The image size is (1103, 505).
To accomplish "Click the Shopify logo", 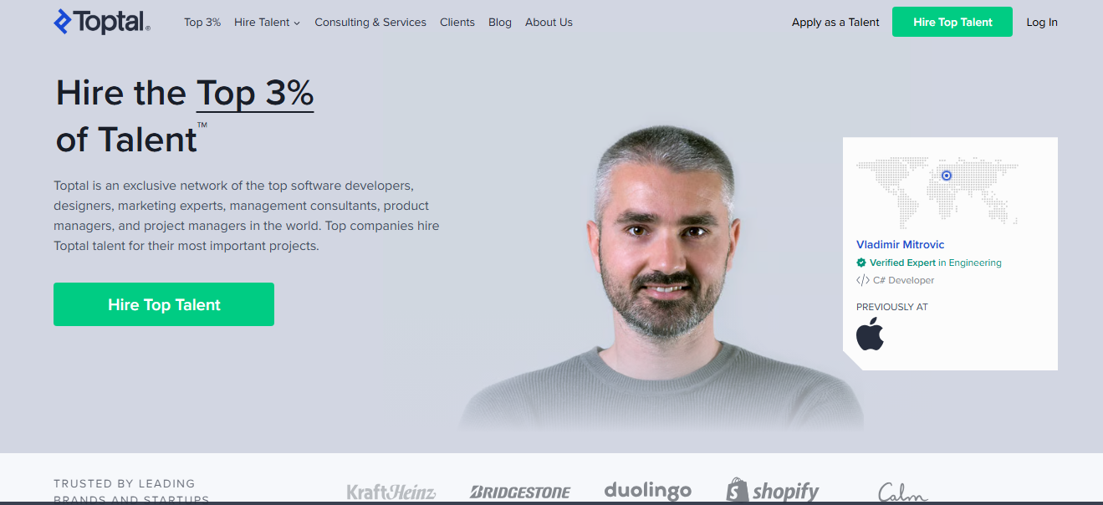I will point(773,491).
